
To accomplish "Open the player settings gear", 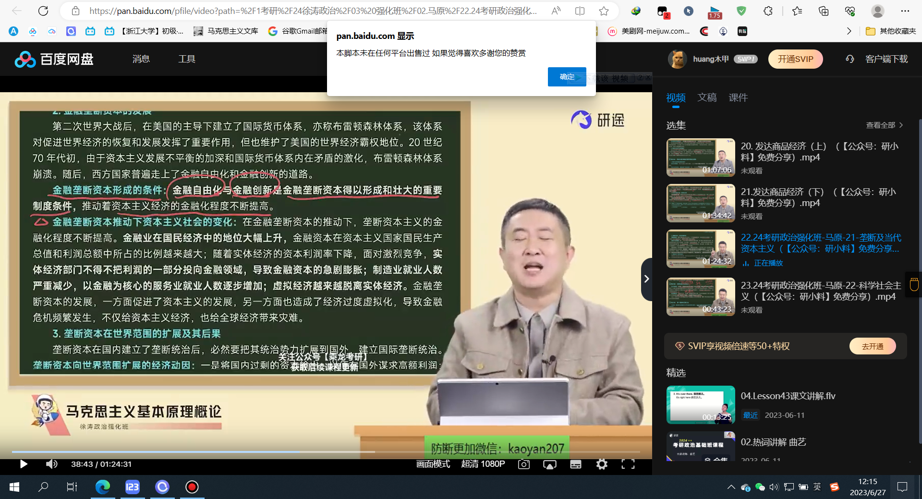I will [x=602, y=464].
